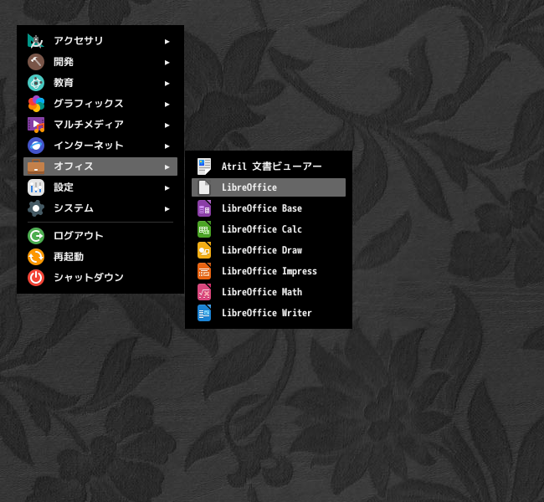Viewport: 544px width, 502px height.
Task: Click the green LibreOffice Calc icon
Action: pos(204,229)
